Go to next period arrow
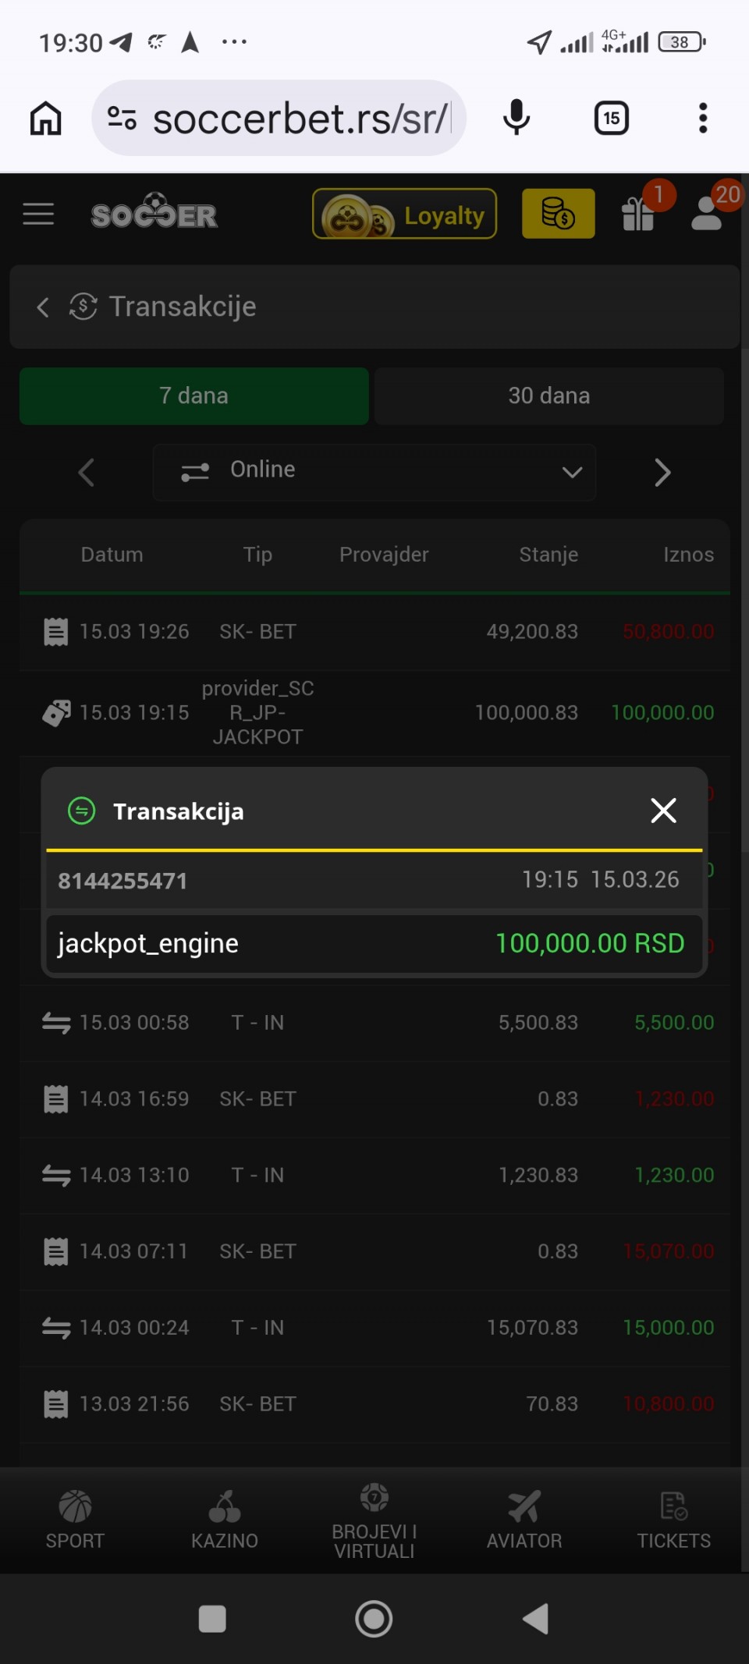The image size is (749, 1664). pos(662,472)
